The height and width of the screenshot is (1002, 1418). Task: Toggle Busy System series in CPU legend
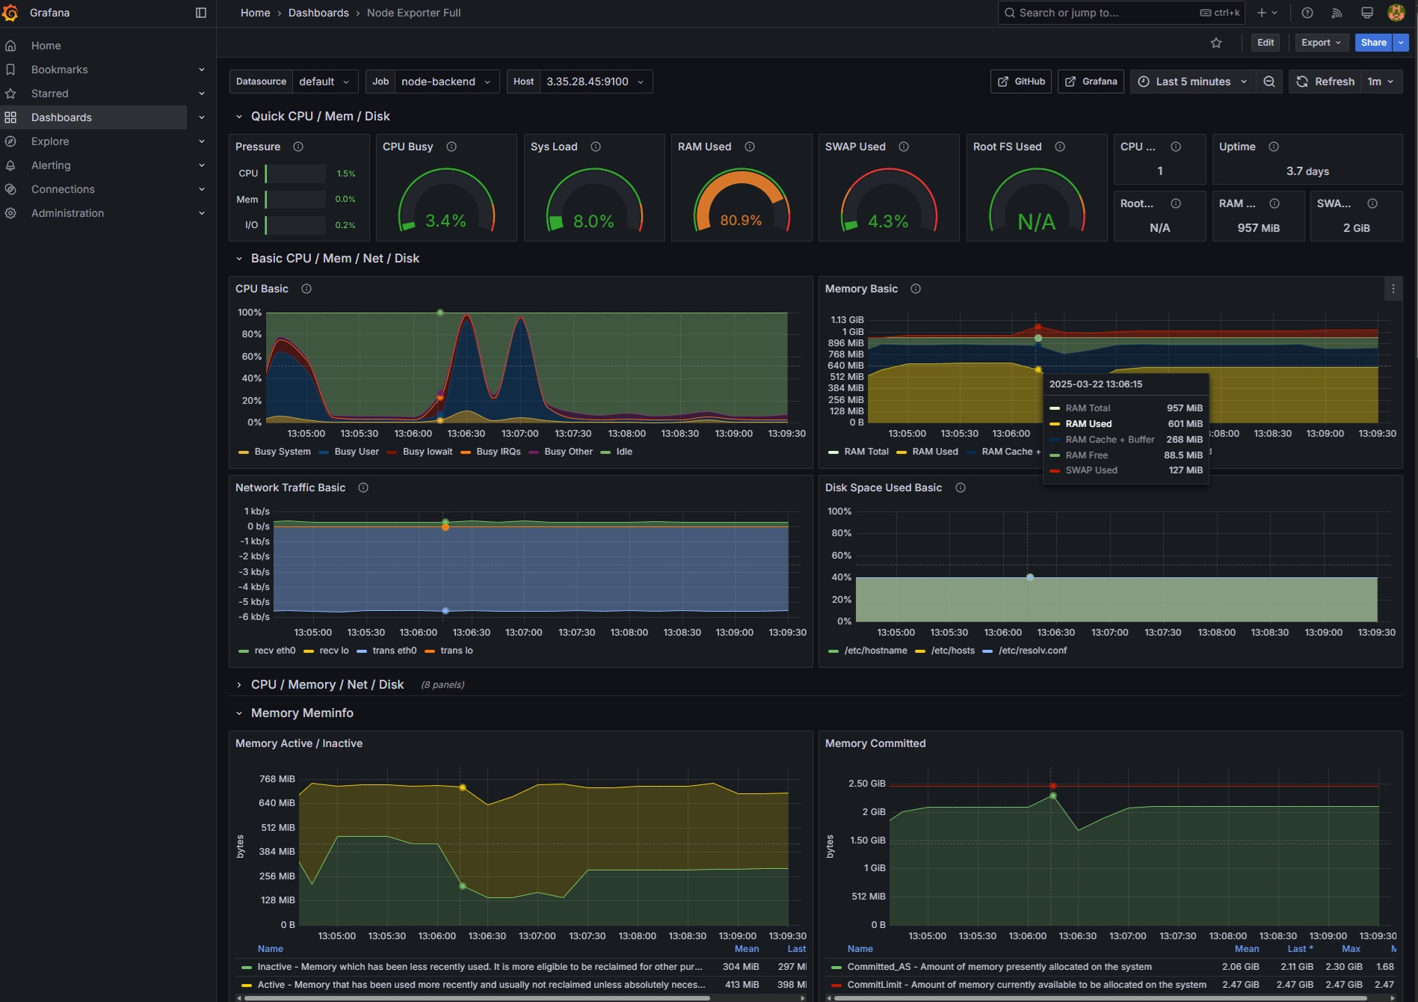point(275,452)
